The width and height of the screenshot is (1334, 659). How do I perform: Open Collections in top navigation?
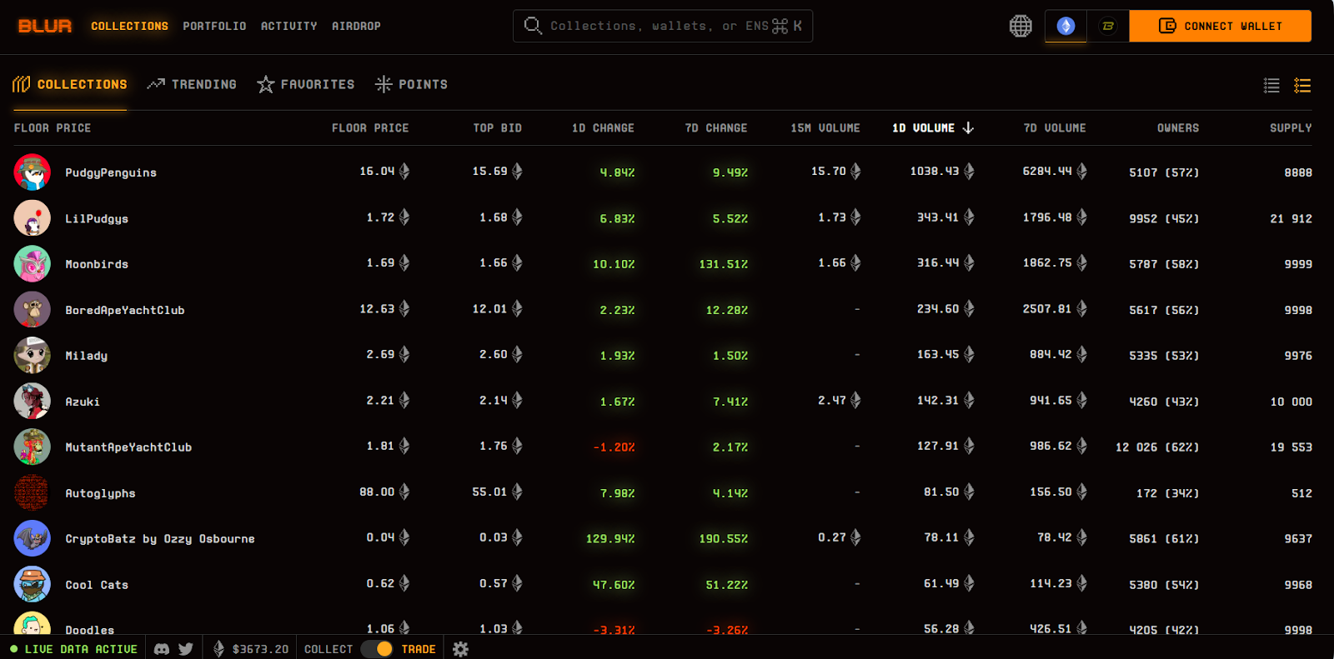(129, 26)
